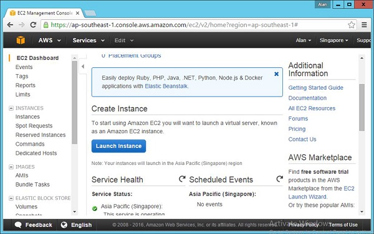
Task: Click the green padlock in address bar
Action: pyautogui.click(x=46, y=25)
